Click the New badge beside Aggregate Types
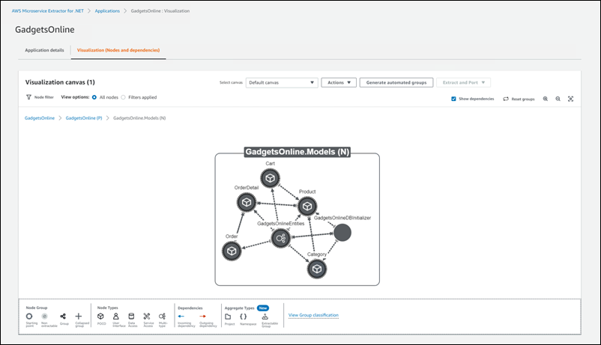 tap(263, 308)
